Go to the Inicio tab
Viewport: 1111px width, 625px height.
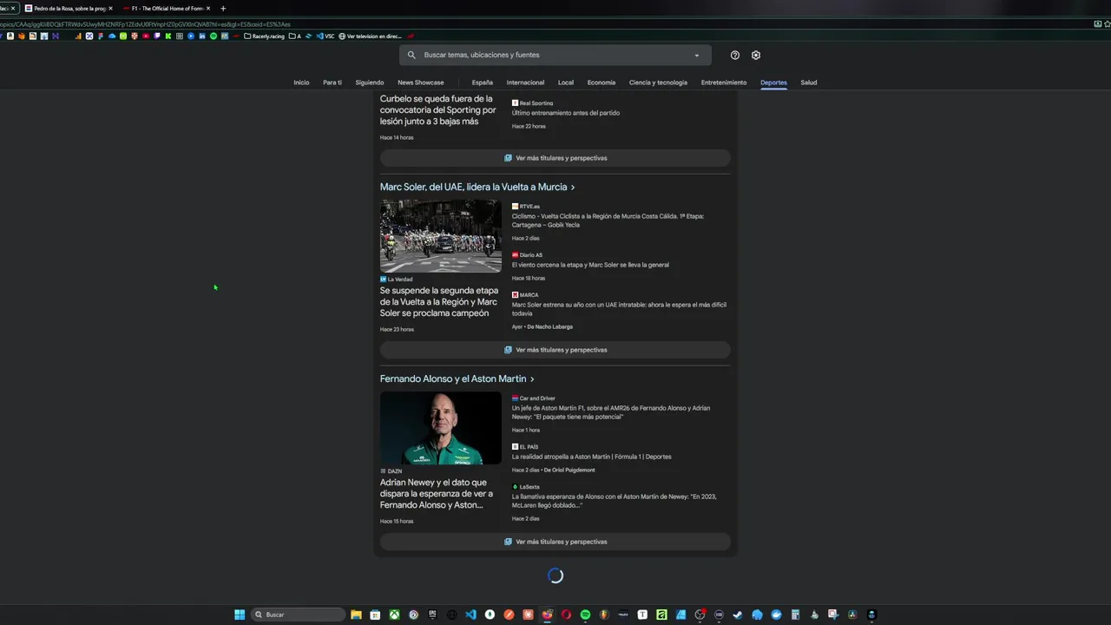click(x=301, y=82)
